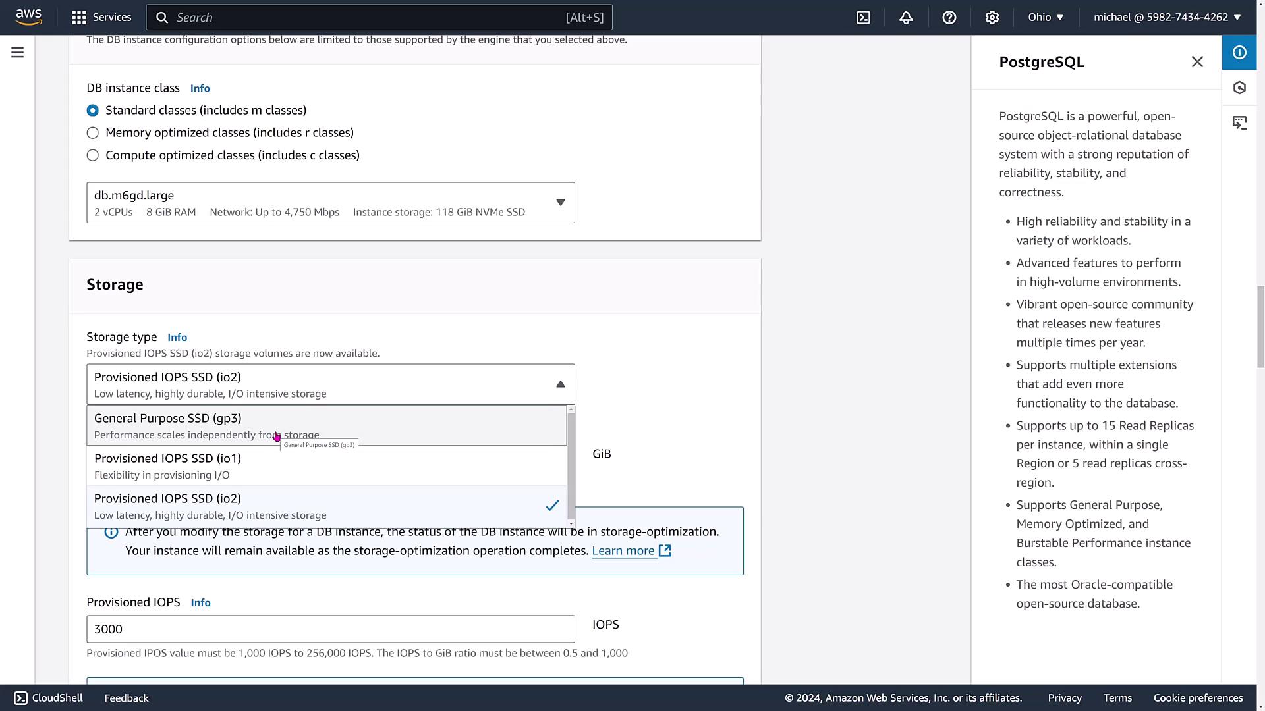
Task: Click the Services grid icon
Action: click(x=79, y=18)
